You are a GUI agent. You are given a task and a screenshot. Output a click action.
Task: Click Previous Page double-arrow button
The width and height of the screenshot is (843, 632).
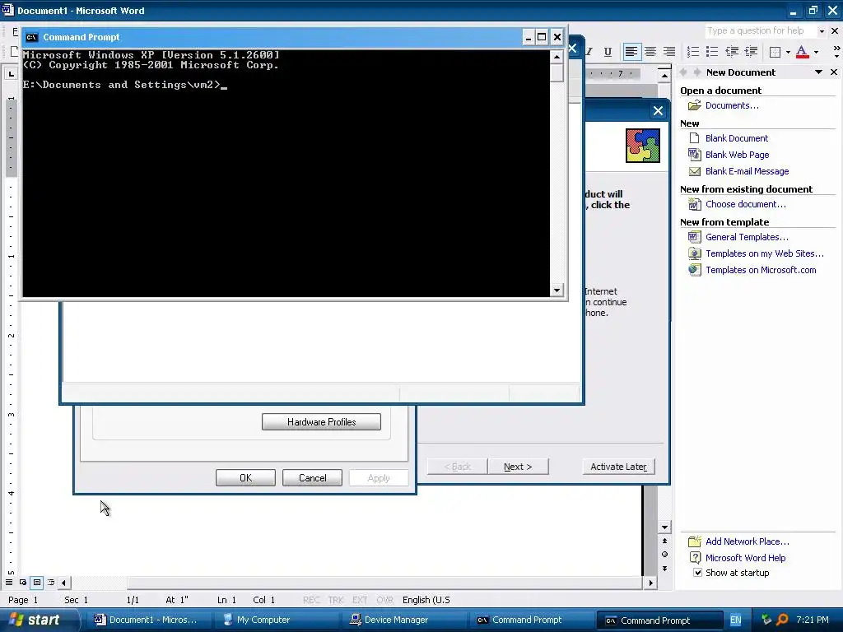(x=664, y=541)
